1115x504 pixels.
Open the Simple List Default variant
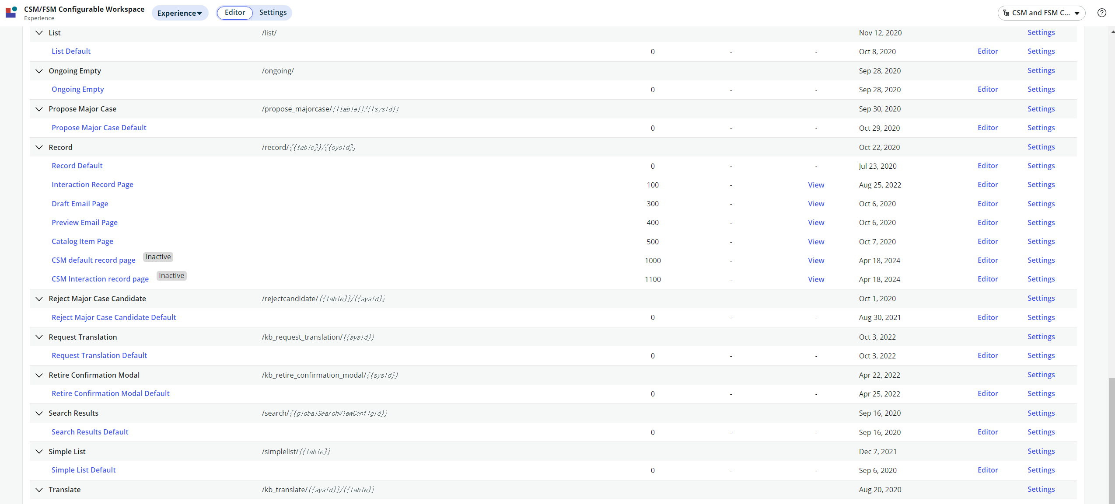pyautogui.click(x=84, y=470)
